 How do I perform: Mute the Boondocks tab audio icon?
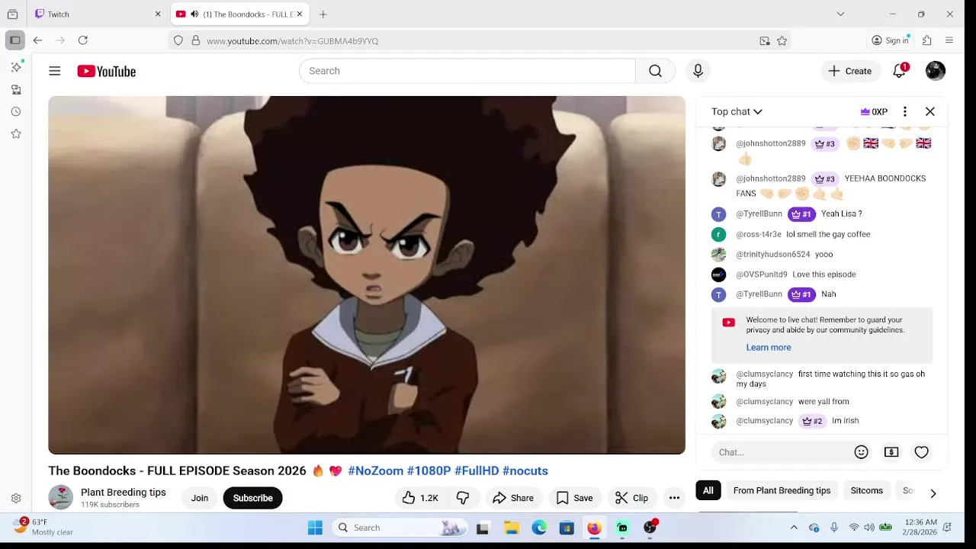pos(194,14)
